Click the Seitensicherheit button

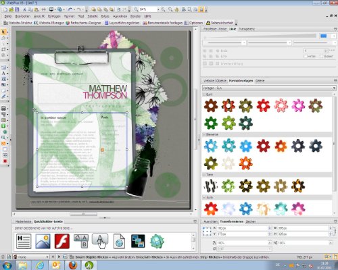pos(220,23)
